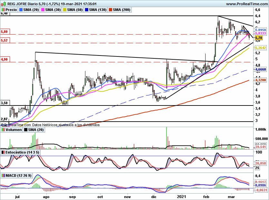Click the 5,3642 SMA value tag
Screen dimensions: 269x200
[x=261, y=48]
